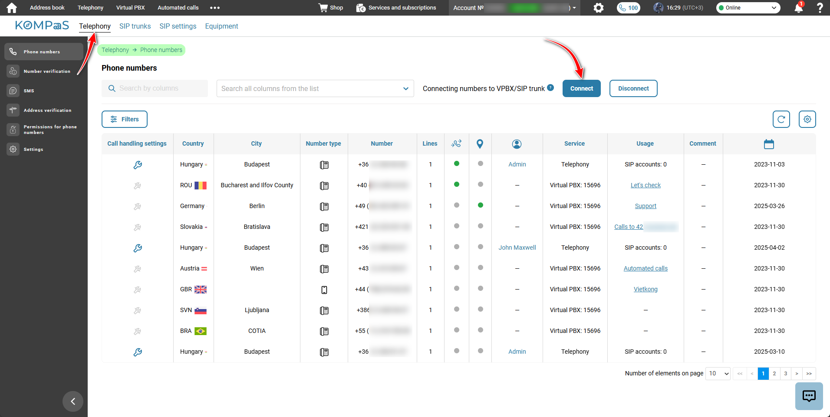Open the notifications bell
The image size is (830, 417).
[798, 8]
